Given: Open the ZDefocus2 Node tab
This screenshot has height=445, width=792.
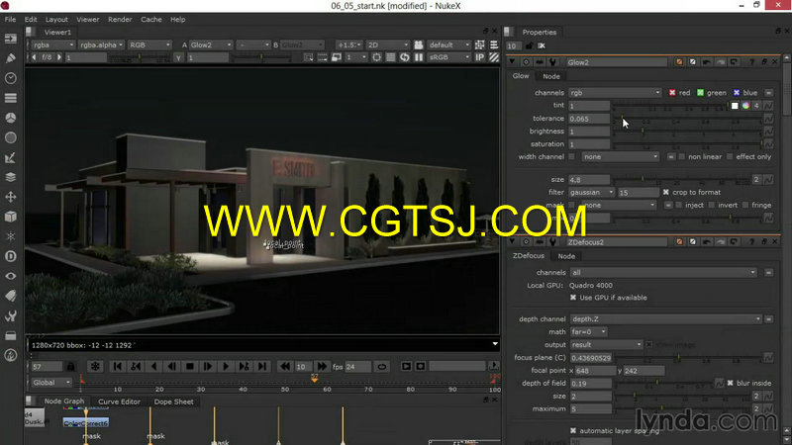Looking at the screenshot, I should pyautogui.click(x=566, y=256).
